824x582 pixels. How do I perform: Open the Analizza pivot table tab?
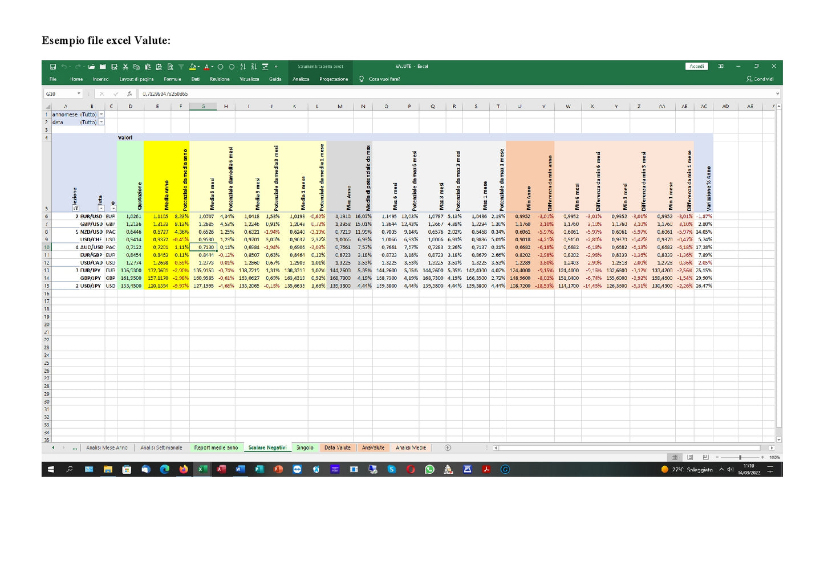pyautogui.click(x=301, y=79)
